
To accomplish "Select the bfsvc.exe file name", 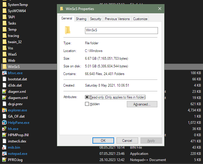I will [15, 73].
